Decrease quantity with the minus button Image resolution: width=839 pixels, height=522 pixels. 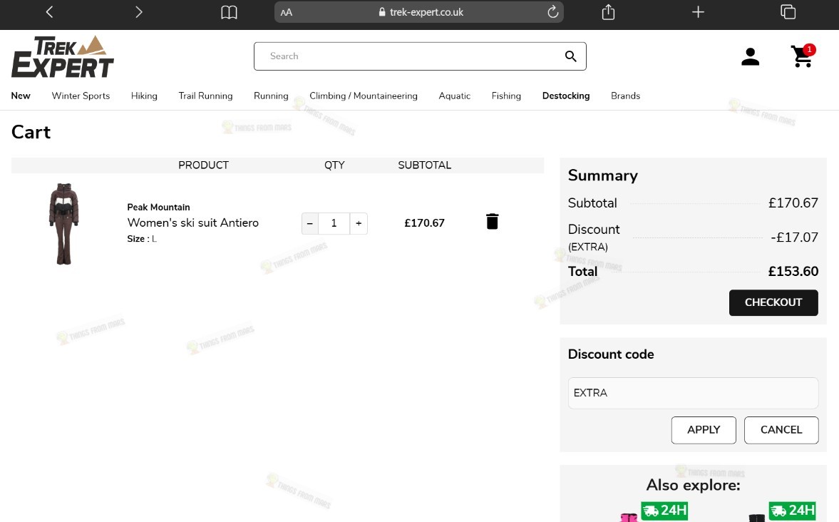(x=310, y=223)
